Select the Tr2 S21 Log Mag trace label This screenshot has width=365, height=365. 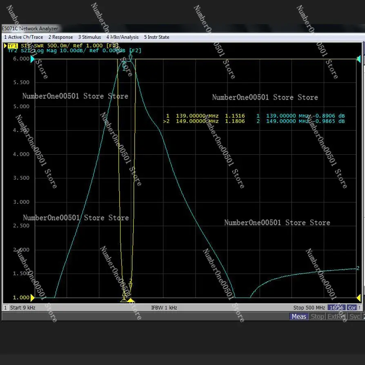(x=74, y=51)
